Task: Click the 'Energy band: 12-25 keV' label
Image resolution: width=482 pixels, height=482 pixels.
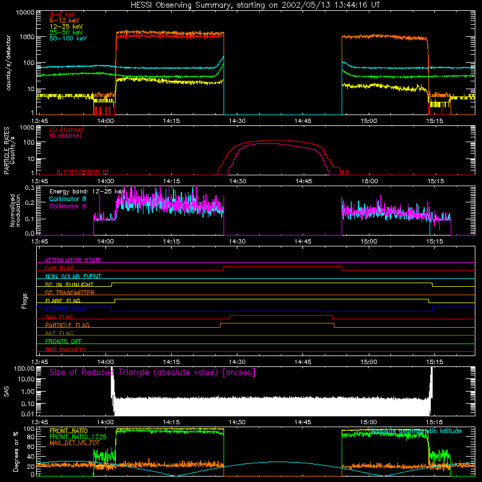Action: point(87,192)
